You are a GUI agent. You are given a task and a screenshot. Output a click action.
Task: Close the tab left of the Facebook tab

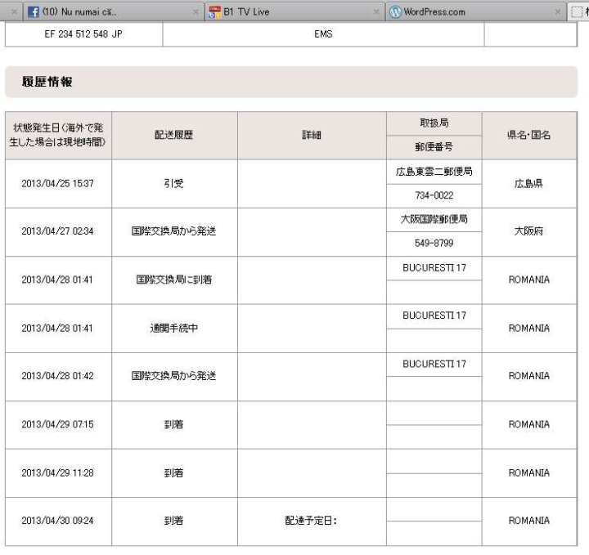click(x=14, y=12)
